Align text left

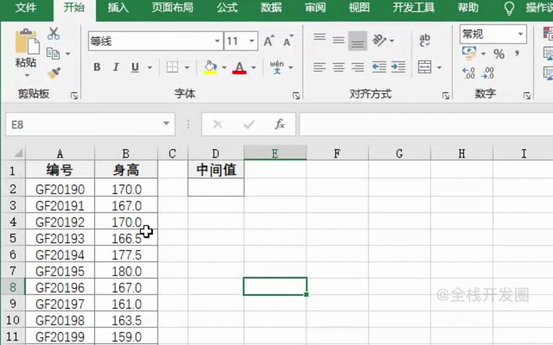point(320,67)
